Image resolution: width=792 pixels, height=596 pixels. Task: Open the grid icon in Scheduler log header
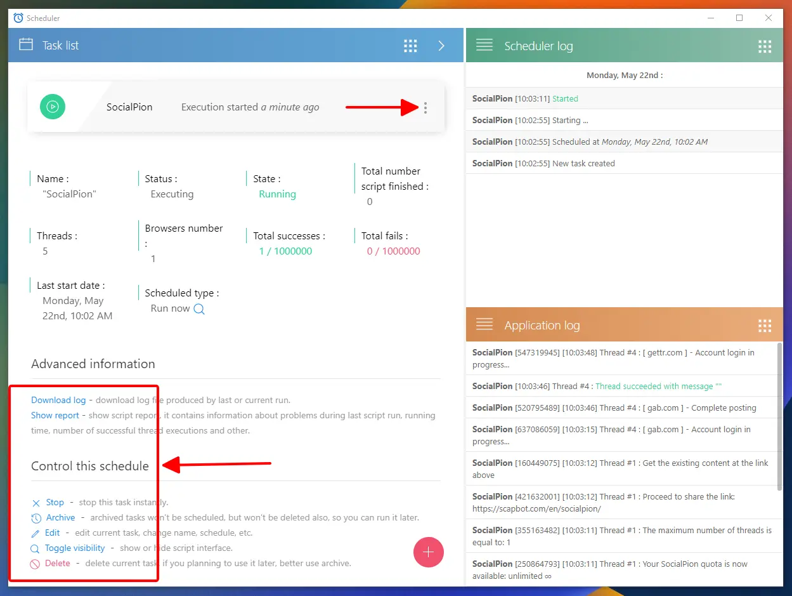[765, 46]
